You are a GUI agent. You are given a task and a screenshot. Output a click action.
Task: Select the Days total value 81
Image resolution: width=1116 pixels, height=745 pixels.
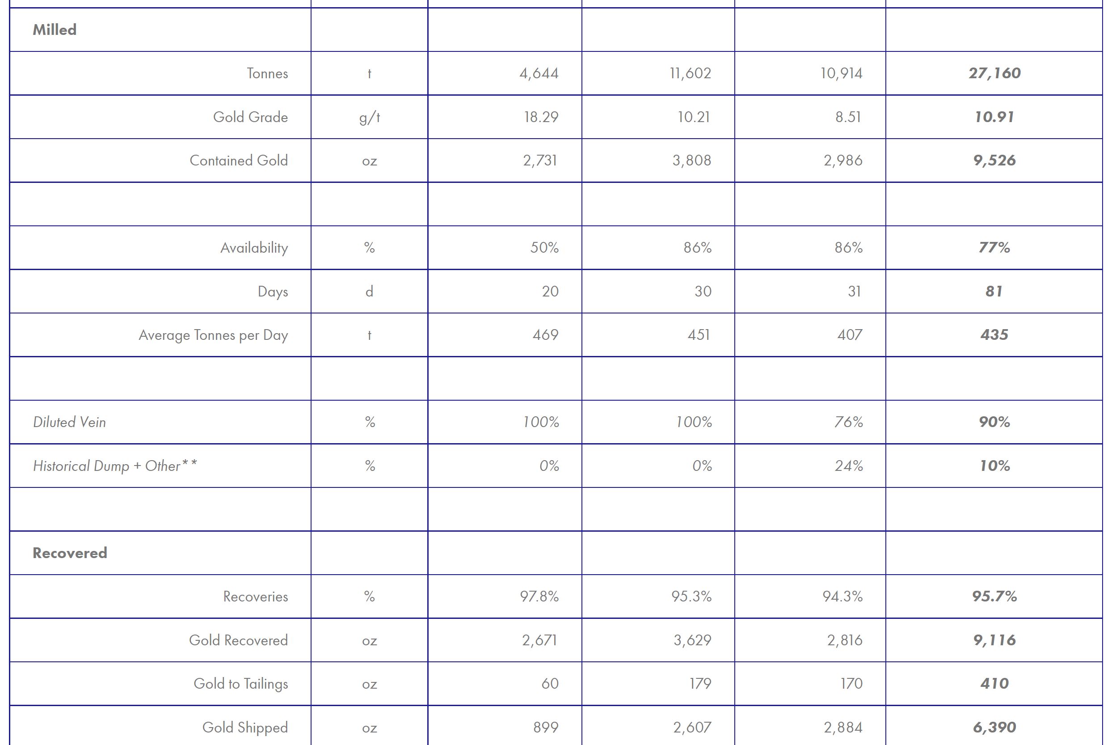pyautogui.click(x=994, y=291)
